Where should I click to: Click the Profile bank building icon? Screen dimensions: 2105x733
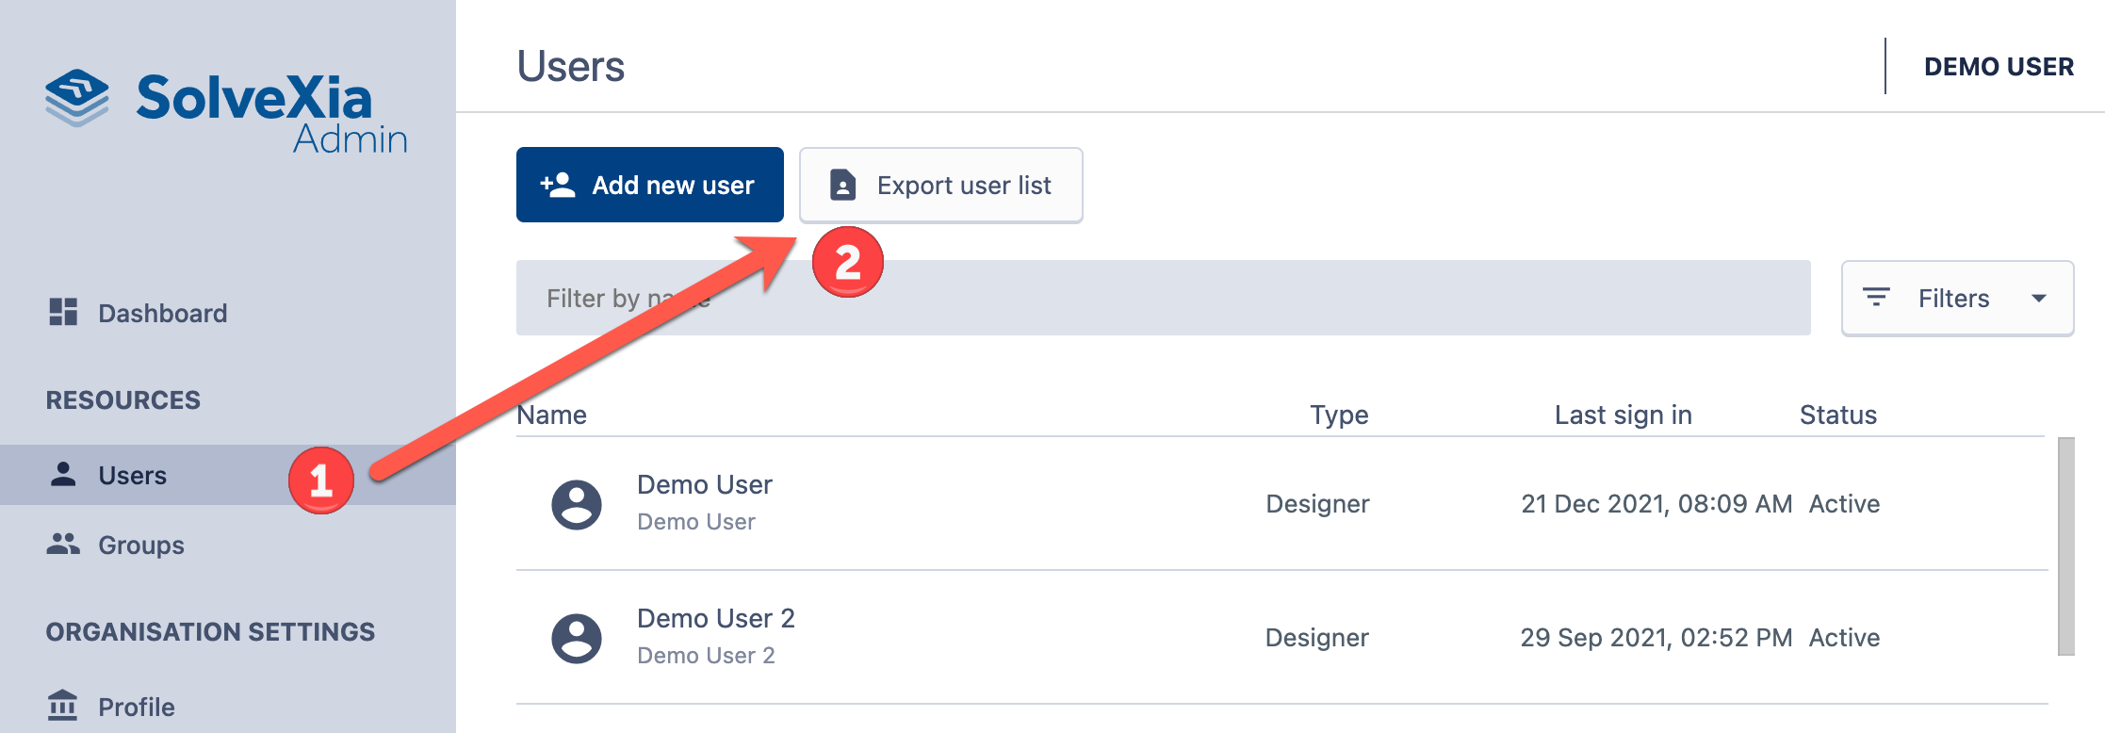pos(63,705)
